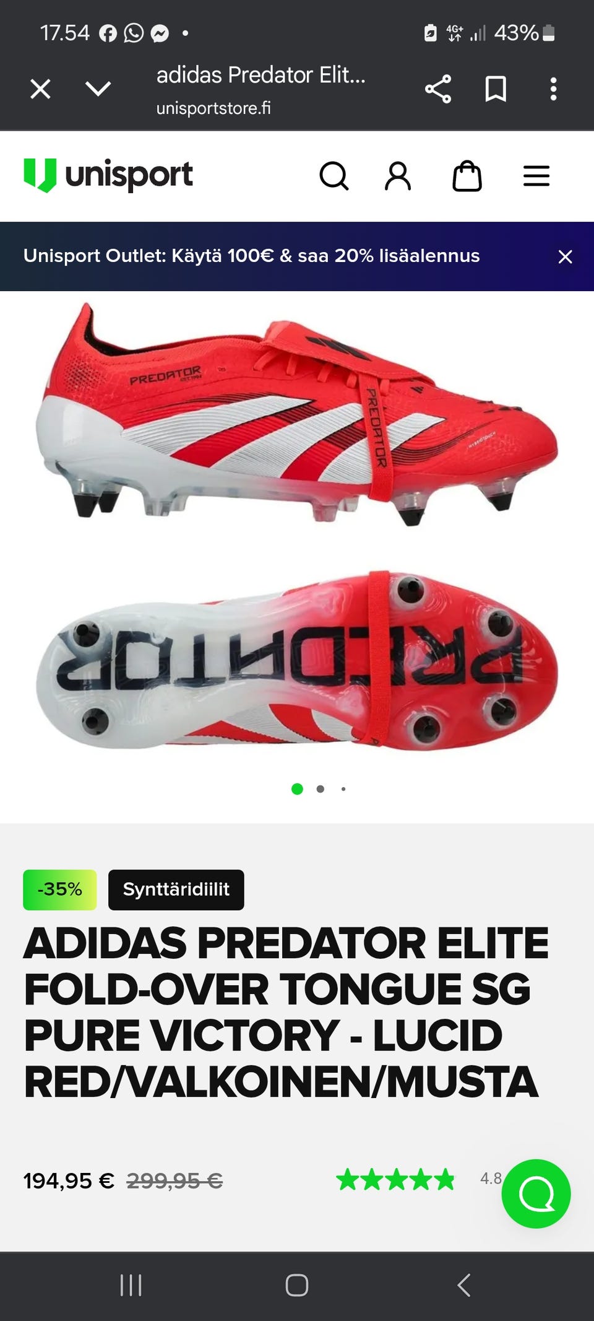Open the five-star rating reviews
Image resolution: width=594 pixels, height=1321 pixels.
click(x=395, y=1180)
